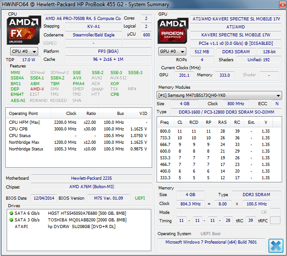Image resolution: width=287 pixels, height=256 pixels.
Task: Click the BIOS Date field 12/04/2014
Action: [x=44, y=198]
